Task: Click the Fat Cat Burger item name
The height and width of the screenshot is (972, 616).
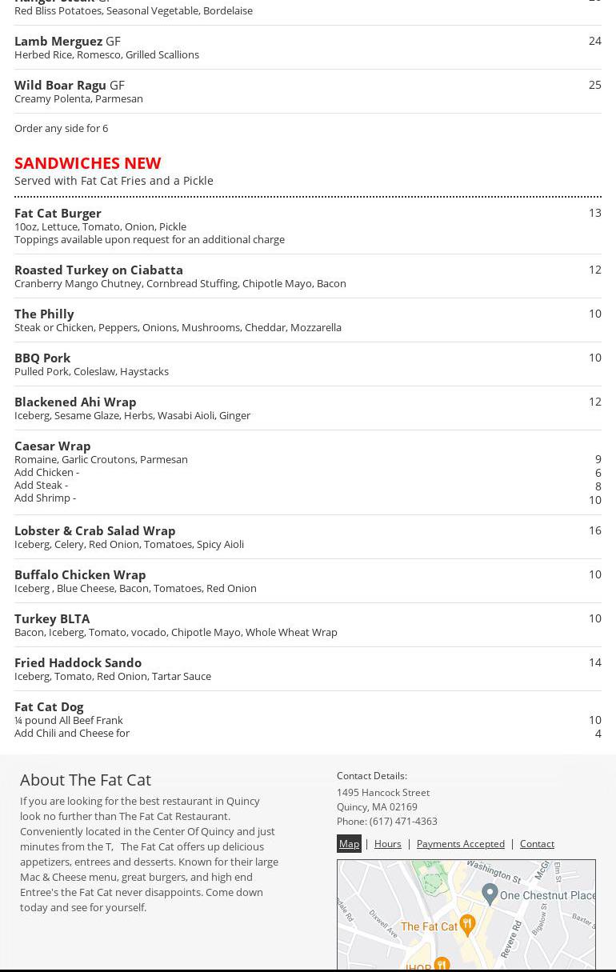Action: coord(58,214)
